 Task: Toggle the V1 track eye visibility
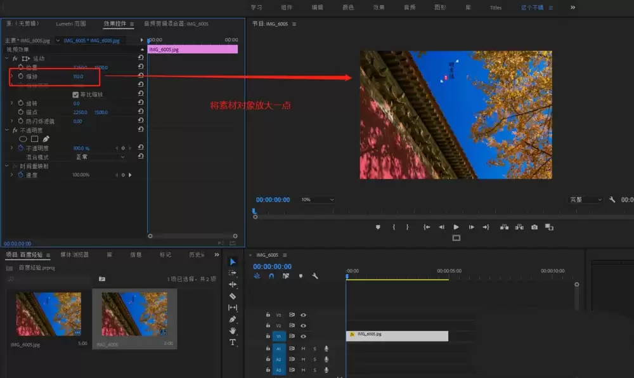[304, 336]
